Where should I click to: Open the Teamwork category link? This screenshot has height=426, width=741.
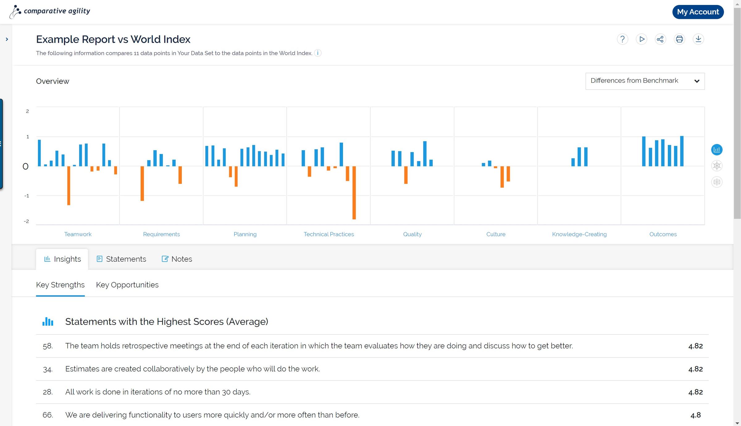click(x=77, y=234)
